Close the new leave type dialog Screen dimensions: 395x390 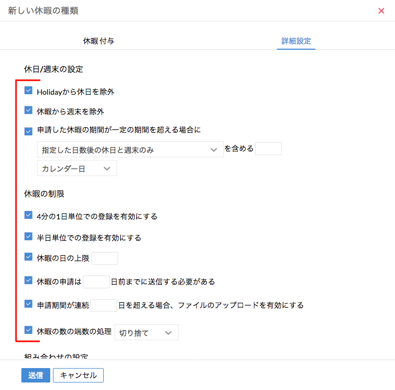pos(381,11)
